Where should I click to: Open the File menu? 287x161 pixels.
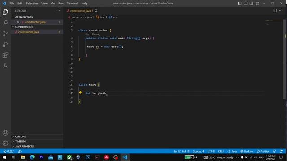tap(12, 4)
